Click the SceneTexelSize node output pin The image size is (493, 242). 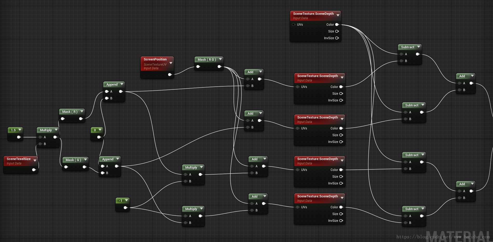tap(34, 170)
